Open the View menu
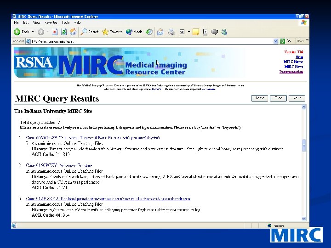 point(36,23)
